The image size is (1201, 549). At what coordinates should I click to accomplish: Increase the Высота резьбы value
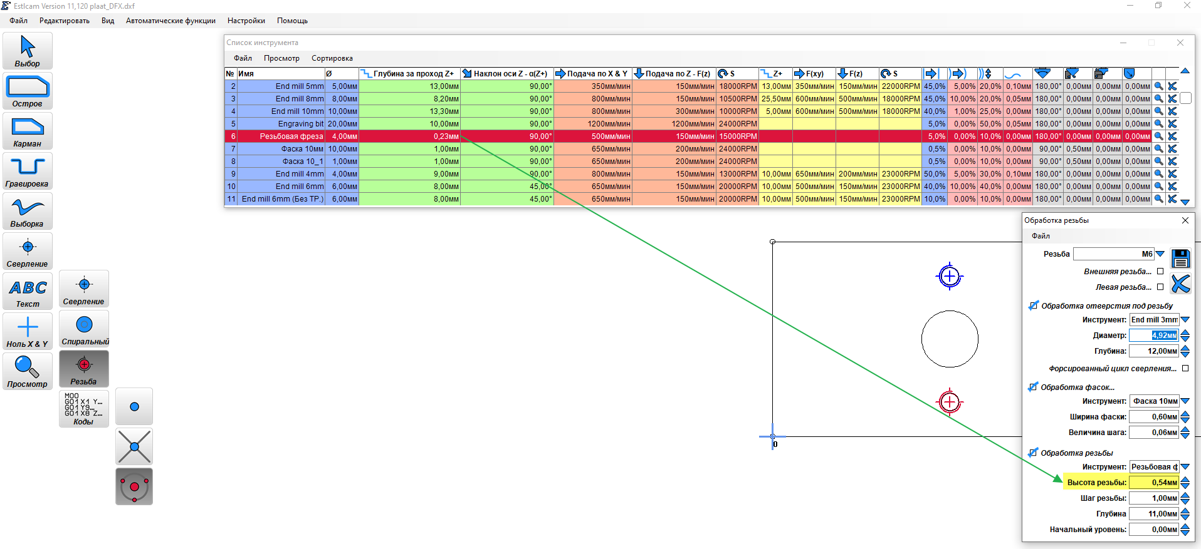click(x=1185, y=480)
